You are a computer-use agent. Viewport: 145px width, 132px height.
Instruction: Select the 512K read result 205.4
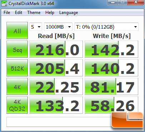[x=56, y=68]
